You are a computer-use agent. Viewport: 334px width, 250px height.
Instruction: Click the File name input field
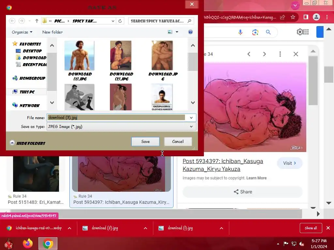116,118
